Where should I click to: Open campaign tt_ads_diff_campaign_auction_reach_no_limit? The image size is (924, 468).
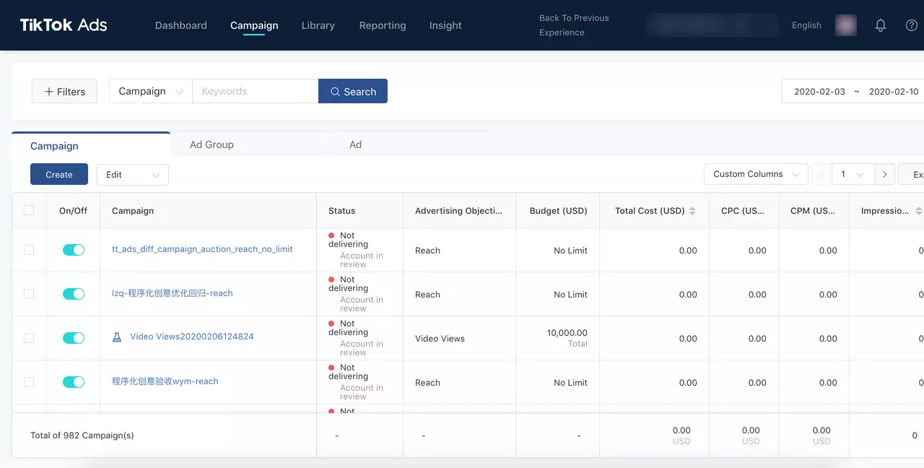pyautogui.click(x=202, y=249)
